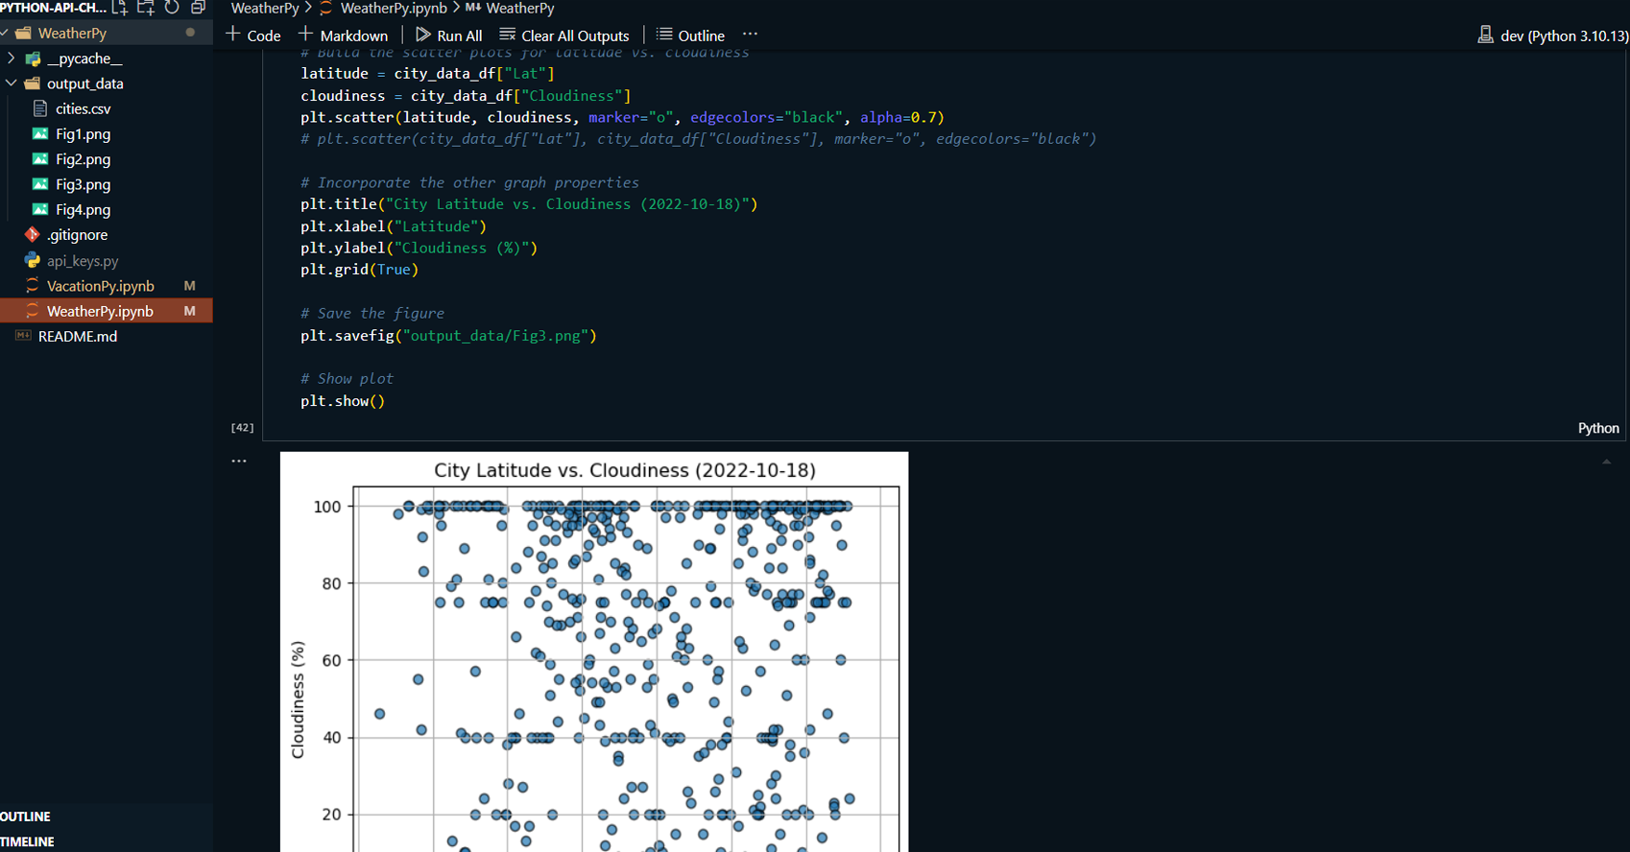Add a new Code cell
1630x852 pixels.
click(x=253, y=35)
